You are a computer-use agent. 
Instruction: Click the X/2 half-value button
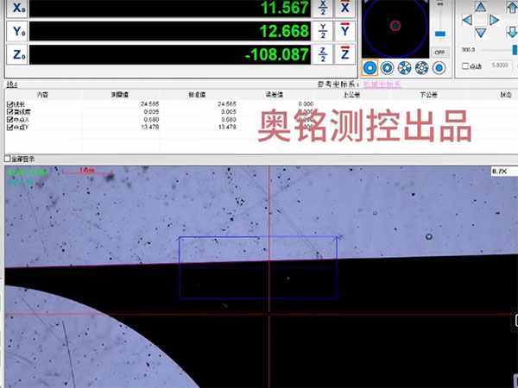(x=323, y=6)
